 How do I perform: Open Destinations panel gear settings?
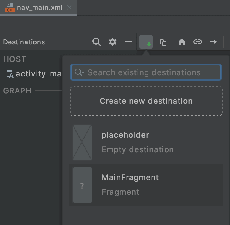pos(113,42)
